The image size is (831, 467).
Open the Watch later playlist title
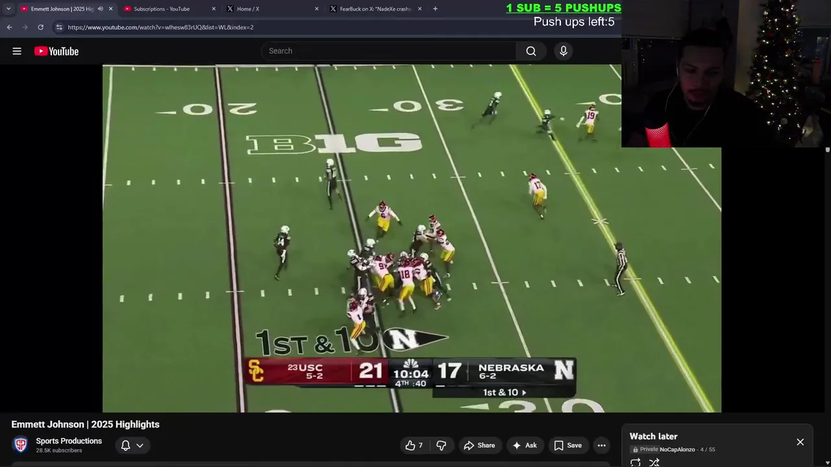click(x=653, y=437)
